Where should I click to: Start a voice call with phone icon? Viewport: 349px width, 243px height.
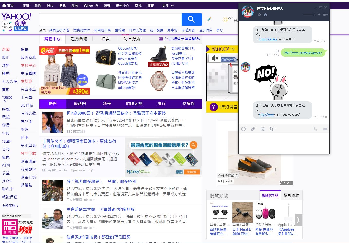(315, 129)
